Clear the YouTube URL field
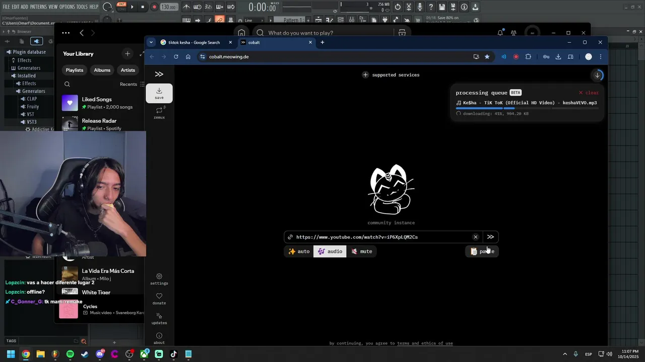Screen dimensions: 645x362 click(475, 237)
